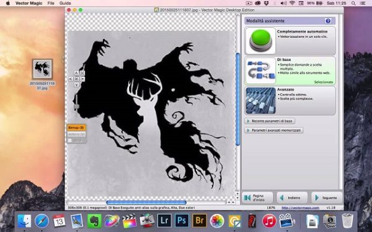Click the zoom percentage in status bar
This screenshot has height=232, width=372.
coord(271,208)
